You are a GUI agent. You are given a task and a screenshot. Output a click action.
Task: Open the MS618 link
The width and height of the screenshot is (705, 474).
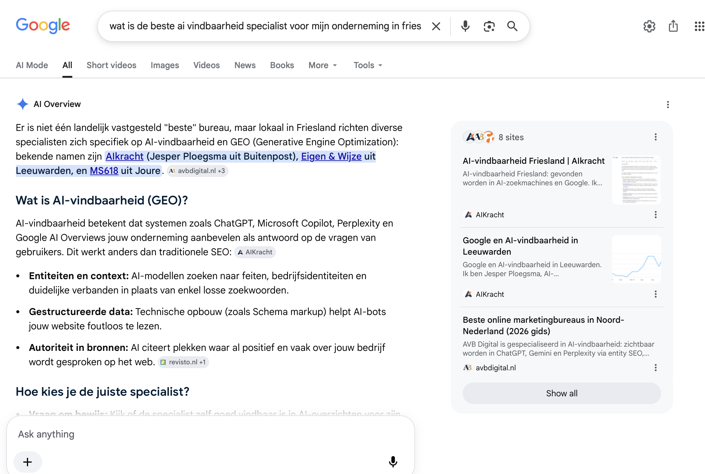(104, 171)
